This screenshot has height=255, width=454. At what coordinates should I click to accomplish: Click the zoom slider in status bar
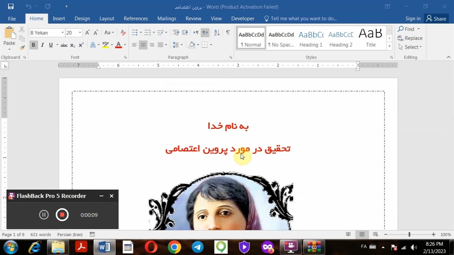[409, 234]
